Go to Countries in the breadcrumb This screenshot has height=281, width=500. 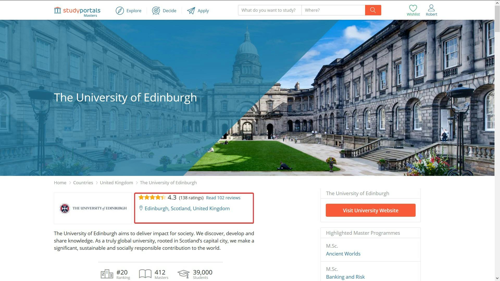(x=83, y=183)
